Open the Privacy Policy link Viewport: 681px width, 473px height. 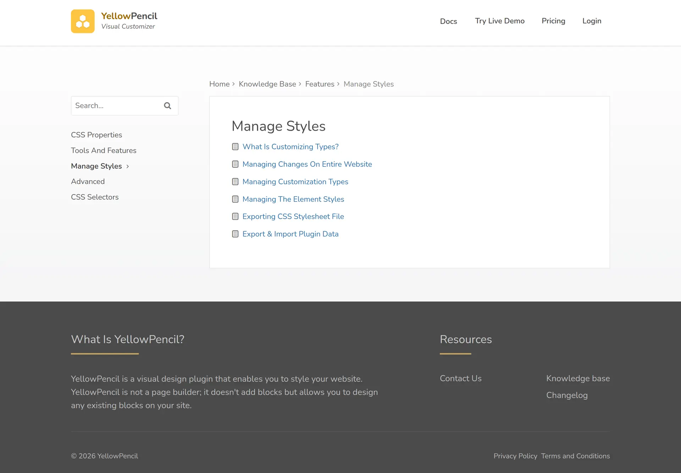(x=515, y=456)
